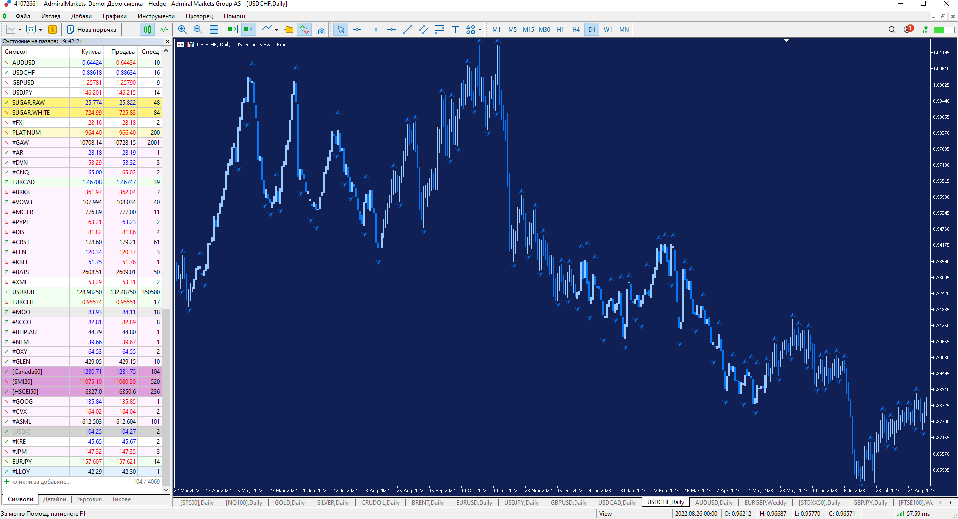
Task: Select the text label tool
Action: [455, 30]
